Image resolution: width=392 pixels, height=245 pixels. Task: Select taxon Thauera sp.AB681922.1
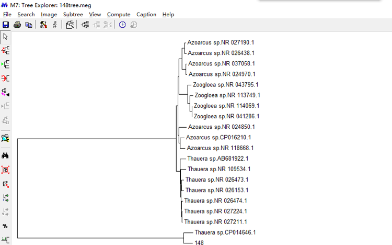click(x=218, y=159)
